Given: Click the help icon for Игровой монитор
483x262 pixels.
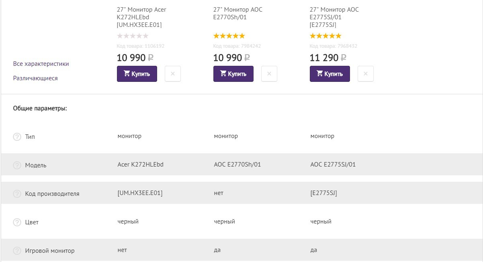Looking at the screenshot, I should click(17, 251).
